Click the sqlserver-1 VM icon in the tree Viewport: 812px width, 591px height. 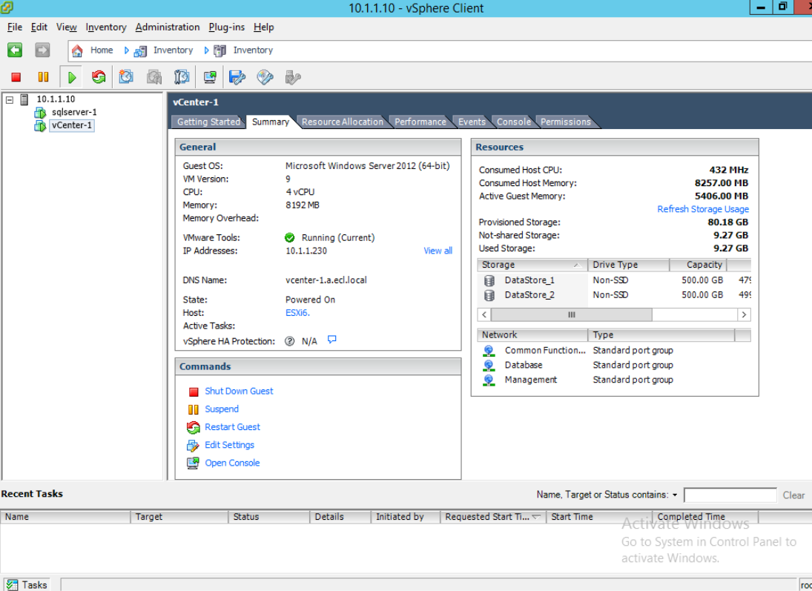pos(40,113)
